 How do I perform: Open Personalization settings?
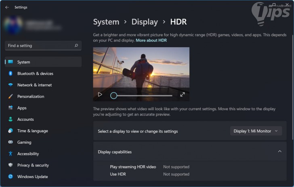[43, 96]
